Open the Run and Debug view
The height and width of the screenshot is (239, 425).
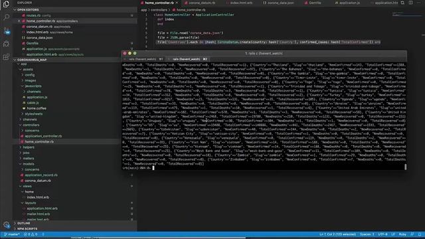[6, 44]
